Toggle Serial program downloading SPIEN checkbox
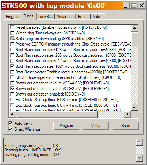Screen dimensions: 147x165 coord(12,39)
